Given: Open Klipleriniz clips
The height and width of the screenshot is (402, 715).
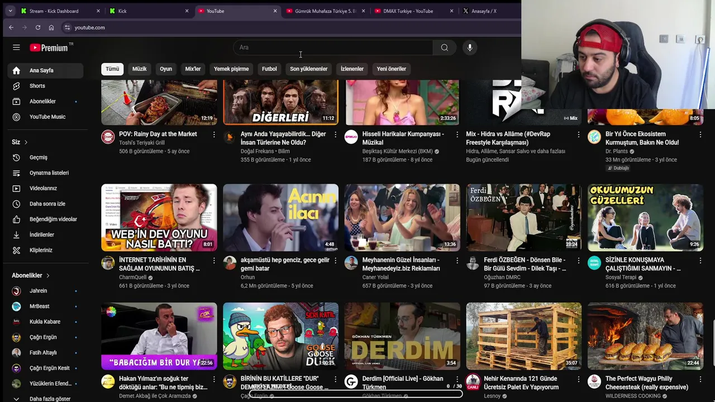Looking at the screenshot, I should (45, 250).
